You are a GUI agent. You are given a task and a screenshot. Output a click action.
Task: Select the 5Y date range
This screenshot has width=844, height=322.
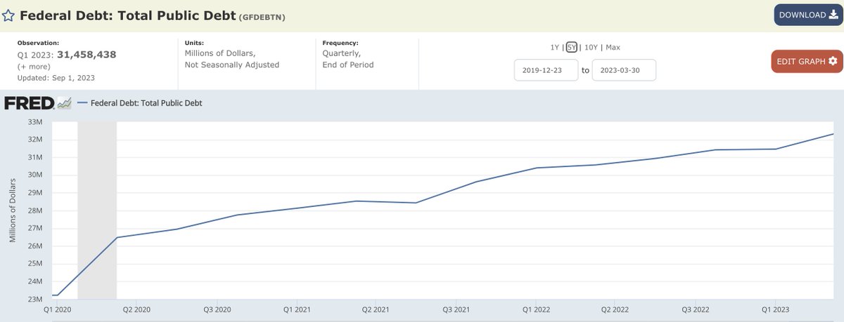[x=572, y=48]
